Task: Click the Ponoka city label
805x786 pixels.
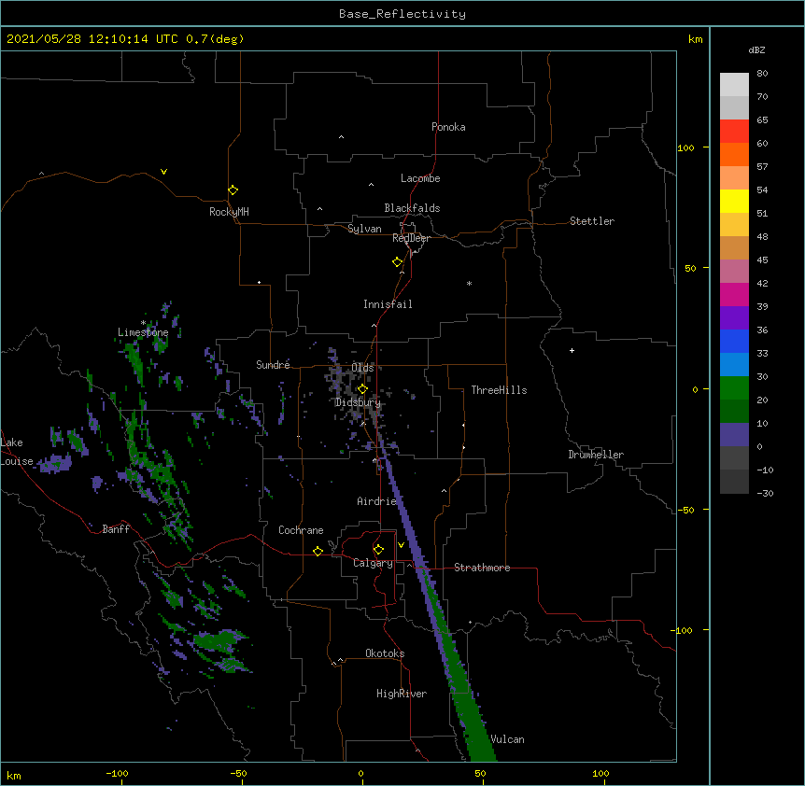Action: pyautogui.click(x=448, y=127)
